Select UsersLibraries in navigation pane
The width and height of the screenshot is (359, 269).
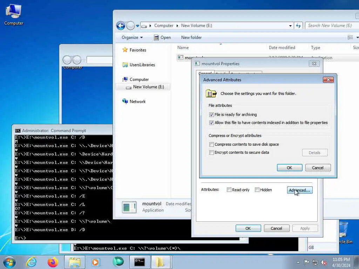click(142, 65)
